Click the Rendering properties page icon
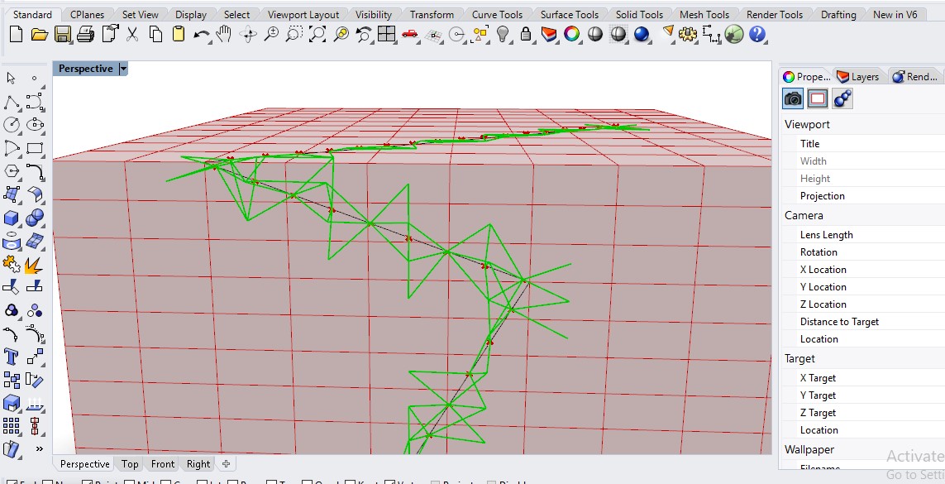This screenshot has height=484, width=945. 818,98
